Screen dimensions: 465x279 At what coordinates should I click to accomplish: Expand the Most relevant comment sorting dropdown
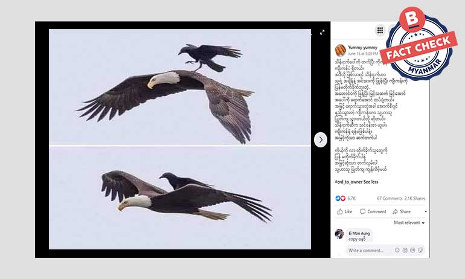pos(409,223)
